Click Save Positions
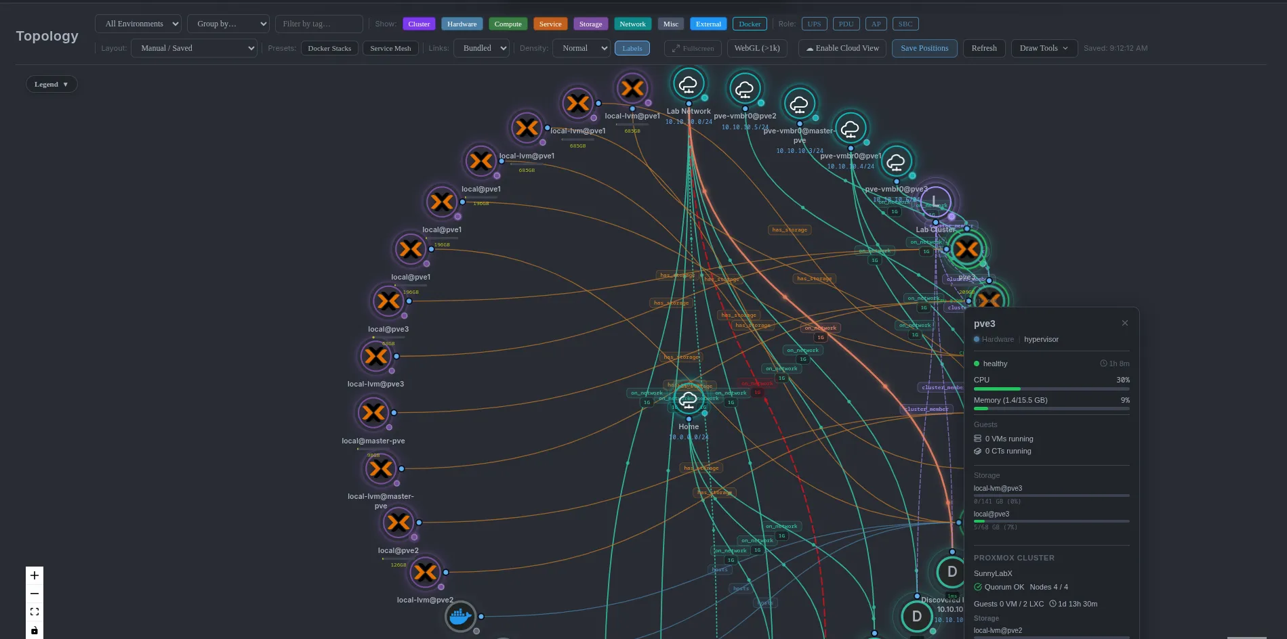This screenshot has height=639, width=1287. pos(924,48)
